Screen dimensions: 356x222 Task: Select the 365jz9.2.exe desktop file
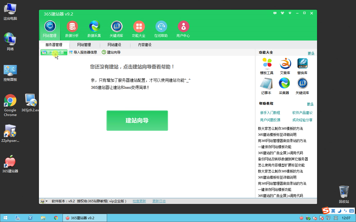point(31,103)
